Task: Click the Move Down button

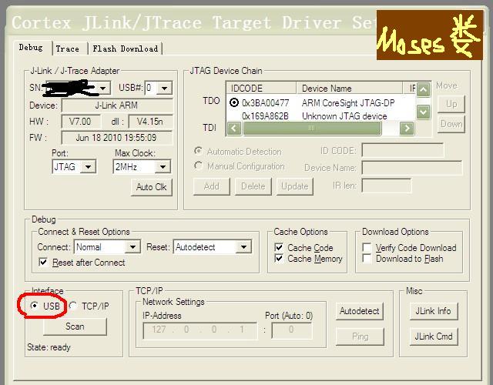Action: coord(451,124)
